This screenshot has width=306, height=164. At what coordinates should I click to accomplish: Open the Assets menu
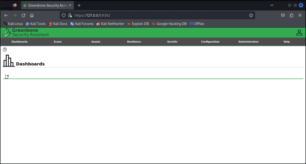click(96, 42)
